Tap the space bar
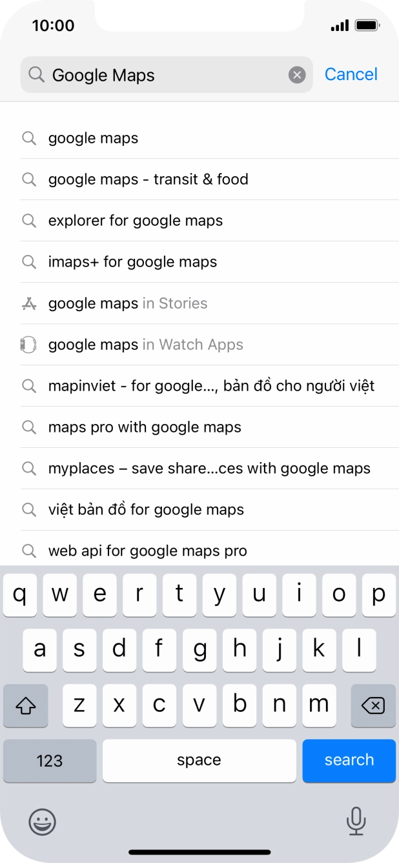The width and height of the screenshot is (399, 863). pyautogui.click(x=199, y=760)
